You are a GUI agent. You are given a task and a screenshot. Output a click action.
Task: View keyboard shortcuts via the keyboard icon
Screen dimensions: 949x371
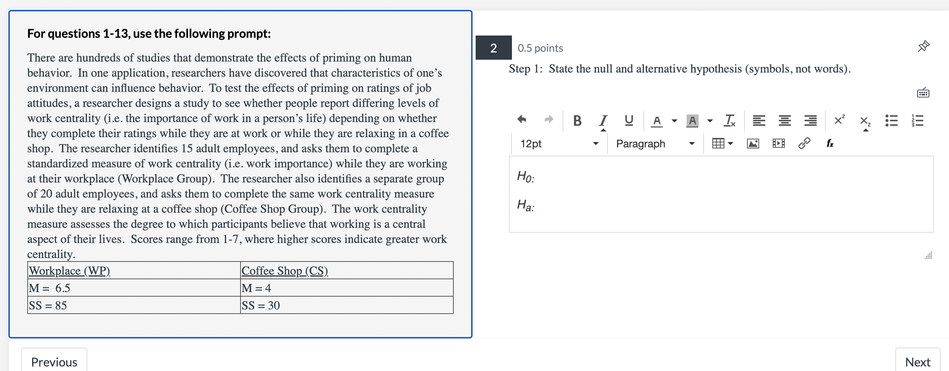(x=924, y=93)
